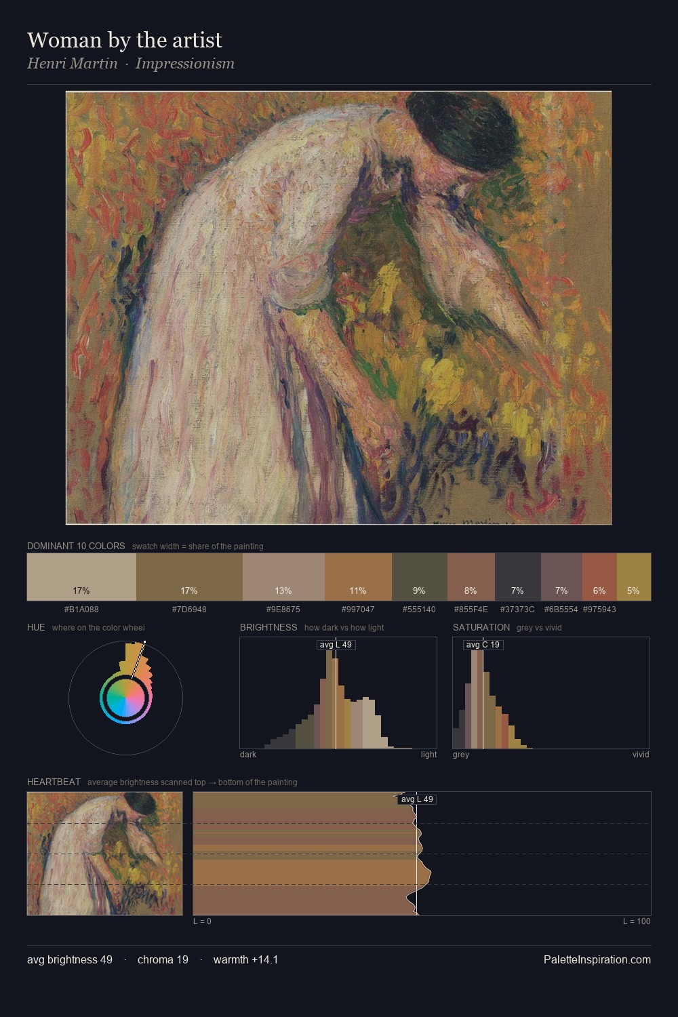Image resolution: width=678 pixels, height=1017 pixels.
Task: Click the 'avg L 49' label in Brightness histogram
Action: tap(336, 645)
